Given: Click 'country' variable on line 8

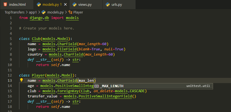Looking at the screenshot, I should [35, 54].
